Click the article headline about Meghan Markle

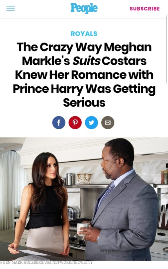(84, 75)
